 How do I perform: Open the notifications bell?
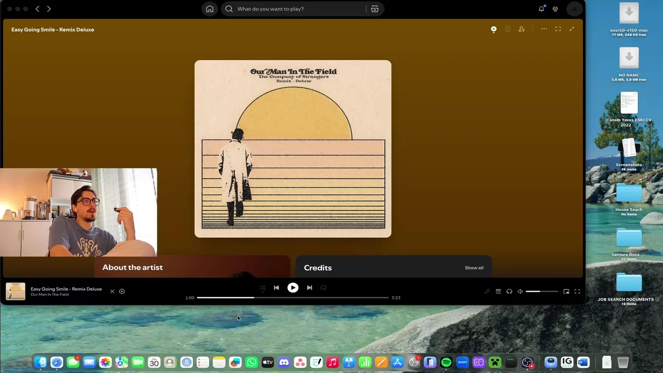[541, 9]
